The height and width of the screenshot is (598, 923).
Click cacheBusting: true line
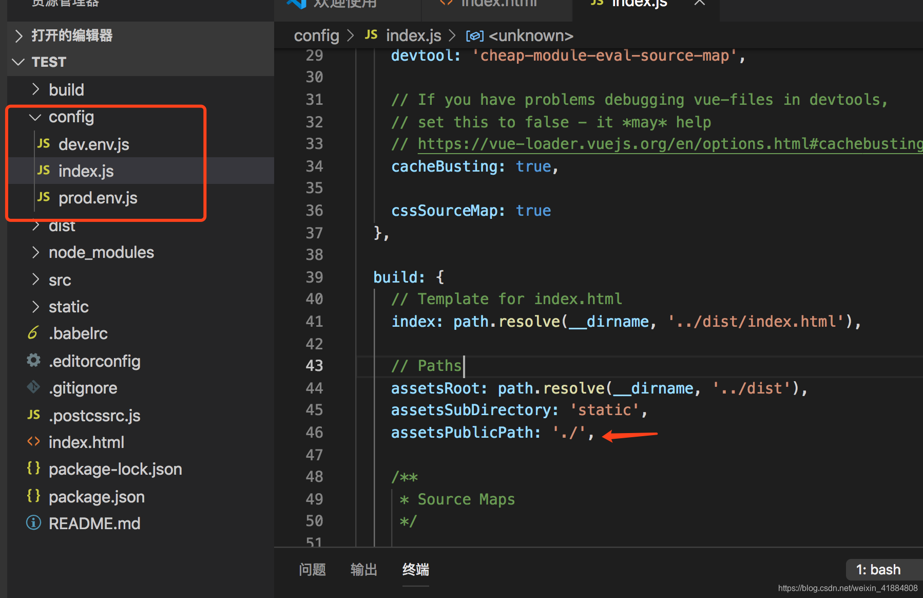(475, 166)
